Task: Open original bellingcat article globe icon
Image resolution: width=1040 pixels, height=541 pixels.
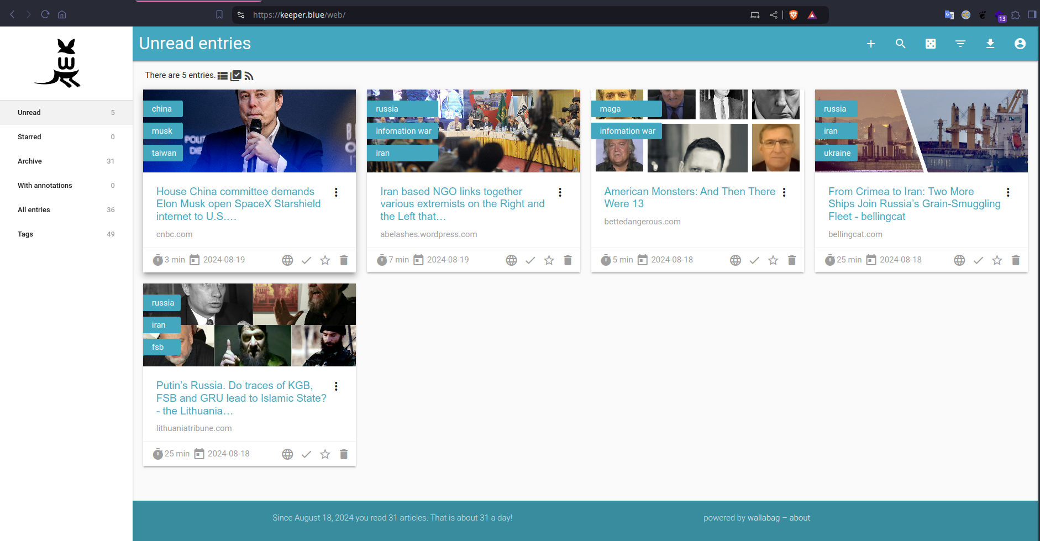Action: (959, 260)
